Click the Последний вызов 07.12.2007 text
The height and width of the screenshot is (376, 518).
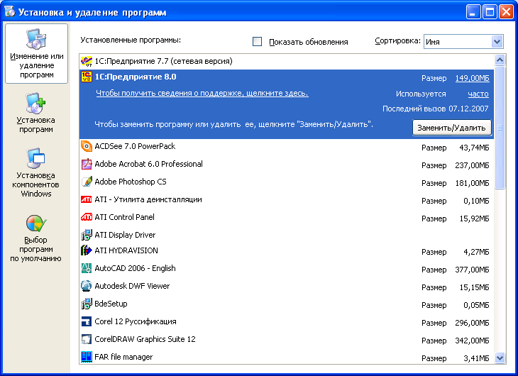(x=436, y=109)
